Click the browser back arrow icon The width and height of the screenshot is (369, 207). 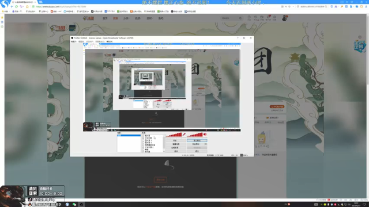click(12, 6)
